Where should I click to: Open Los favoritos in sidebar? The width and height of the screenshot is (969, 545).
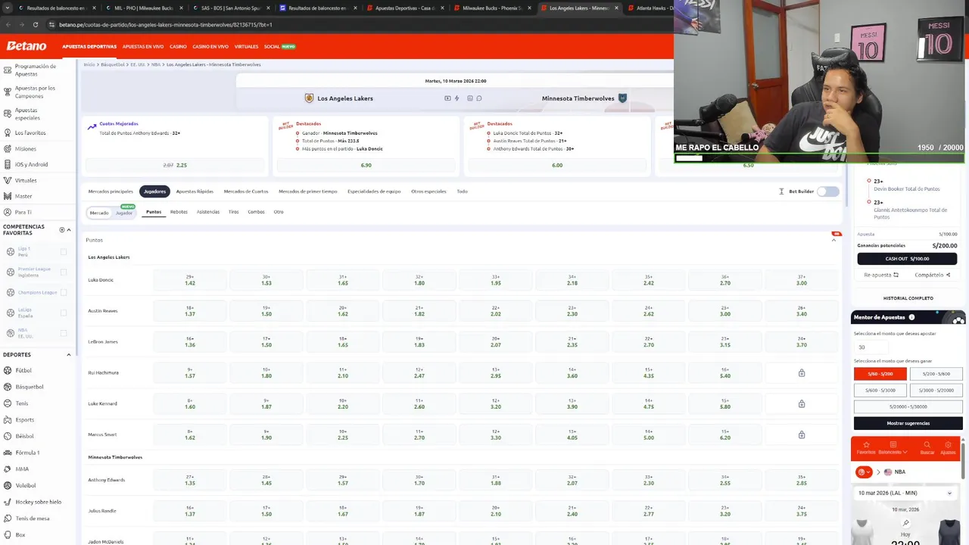[x=30, y=133]
